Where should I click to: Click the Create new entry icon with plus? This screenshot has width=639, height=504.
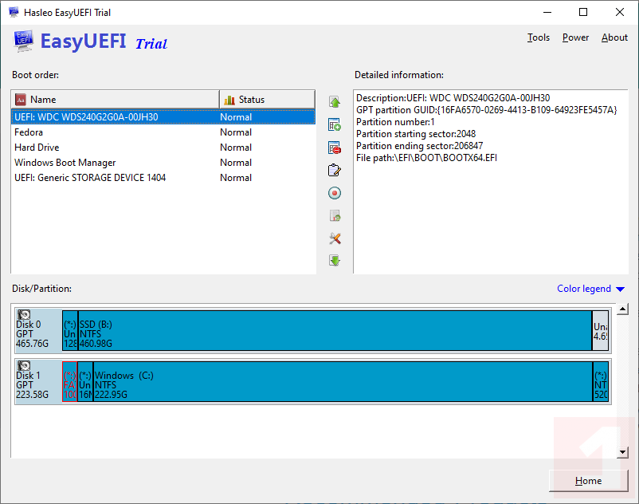(335, 124)
